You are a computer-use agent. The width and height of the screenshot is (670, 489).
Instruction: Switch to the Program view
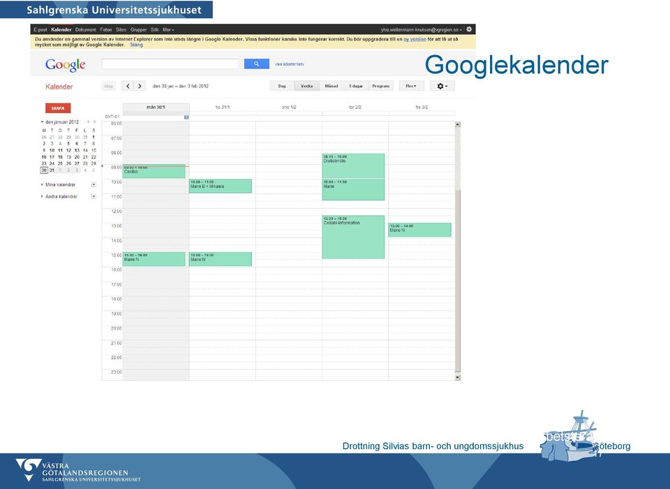tap(381, 86)
